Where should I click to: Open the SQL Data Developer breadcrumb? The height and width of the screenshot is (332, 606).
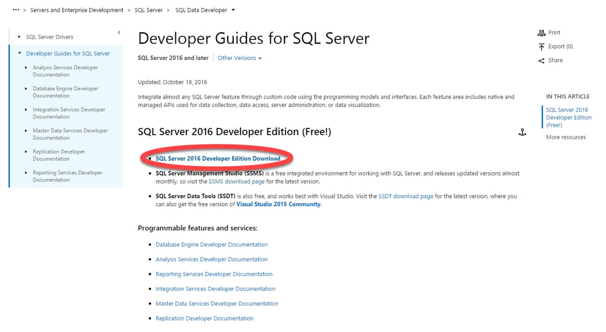tap(201, 10)
